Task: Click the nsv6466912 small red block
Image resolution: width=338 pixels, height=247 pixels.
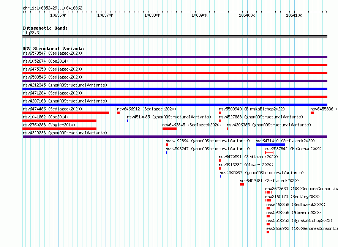Action: 118,113
